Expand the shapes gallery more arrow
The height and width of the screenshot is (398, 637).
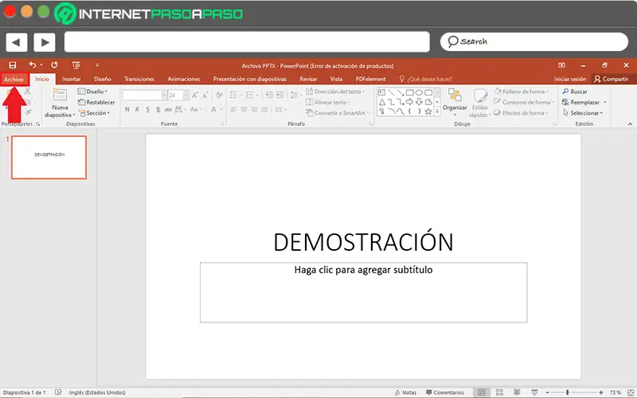click(x=437, y=112)
